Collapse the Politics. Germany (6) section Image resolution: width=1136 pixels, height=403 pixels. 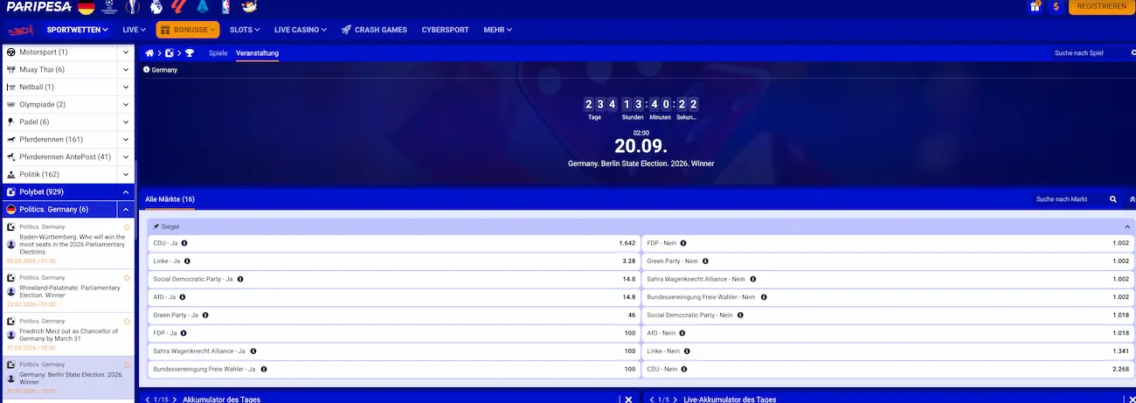point(126,210)
